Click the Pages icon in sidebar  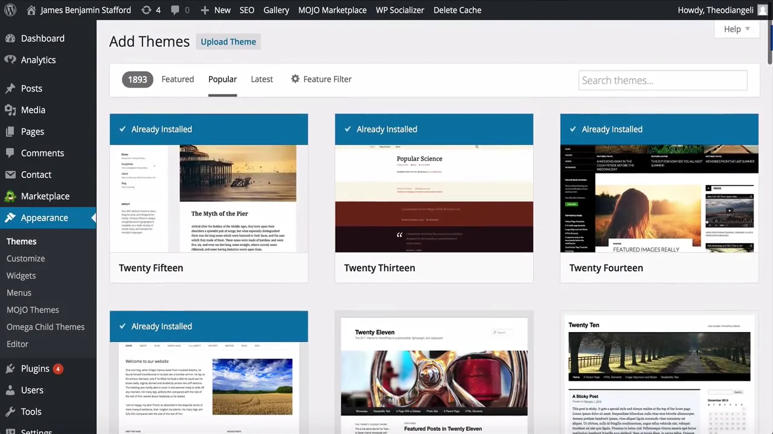click(10, 131)
